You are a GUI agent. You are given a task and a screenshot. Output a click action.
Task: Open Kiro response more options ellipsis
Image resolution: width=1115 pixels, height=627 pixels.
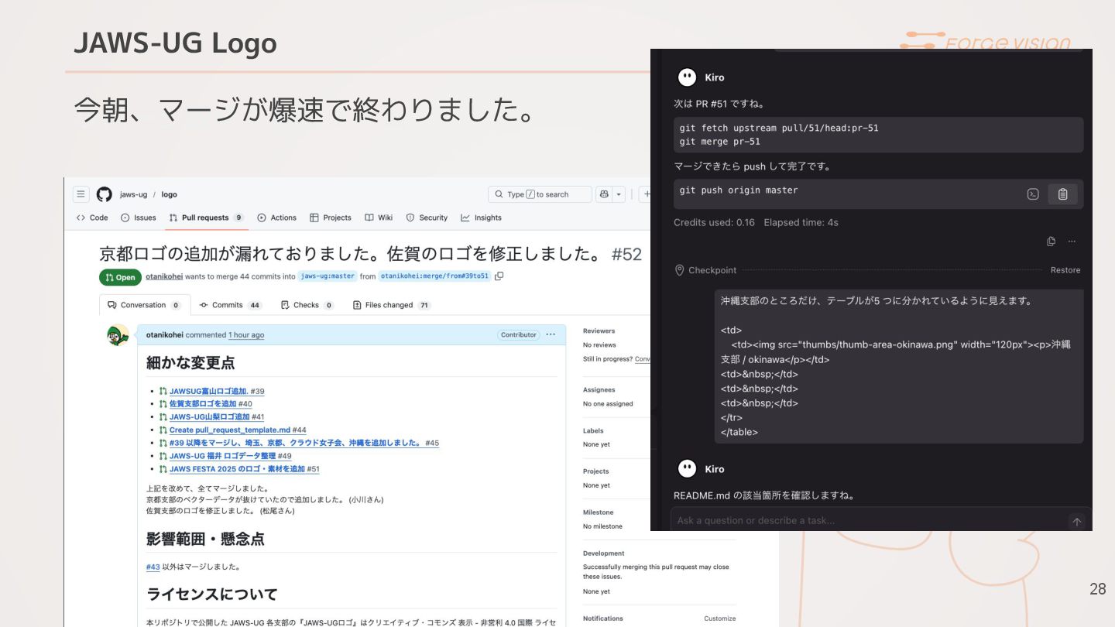(1072, 242)
